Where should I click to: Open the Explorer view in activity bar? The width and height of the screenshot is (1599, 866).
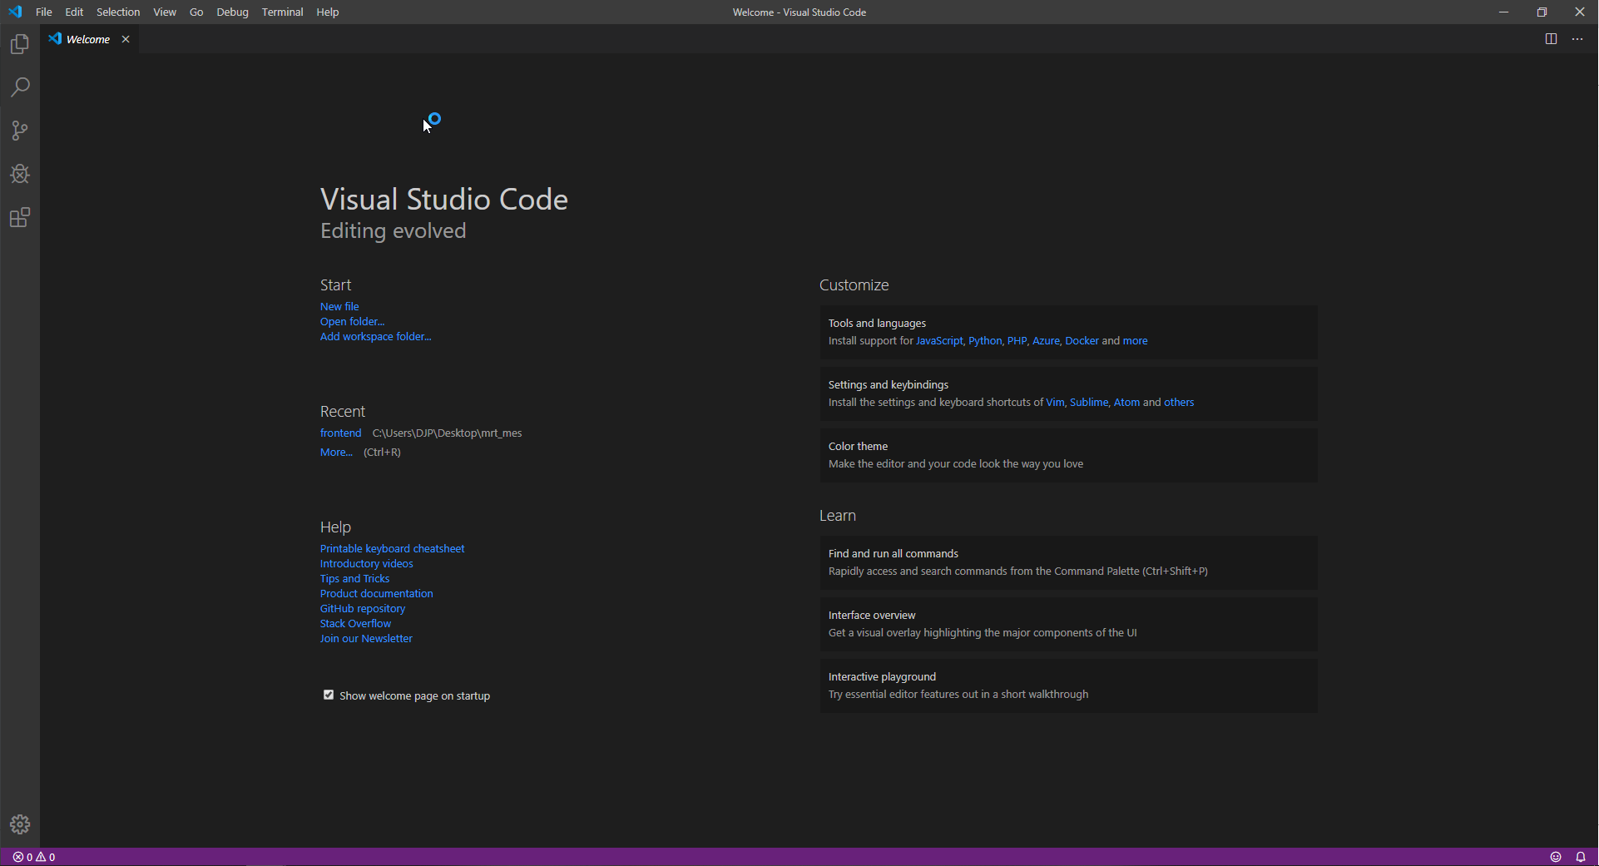[x=20, y=44]
